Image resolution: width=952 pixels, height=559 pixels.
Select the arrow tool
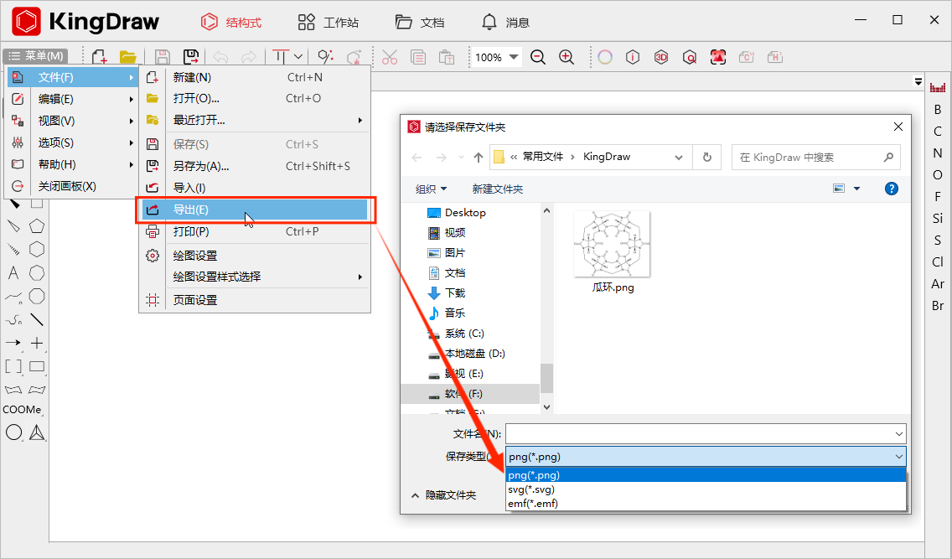coord(13,343)
